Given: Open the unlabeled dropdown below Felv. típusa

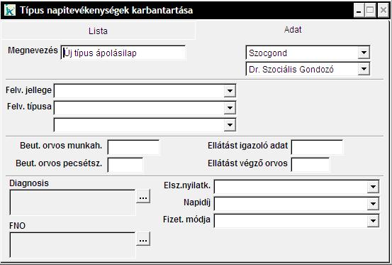Looking at the screenshot, I should pos(145,125).
